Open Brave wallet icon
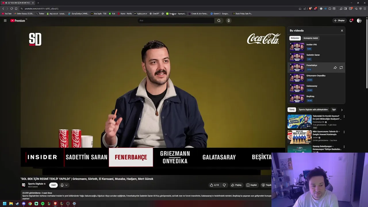This screenshot has width=368, height=207. pyautogui.click(x=351, y=9)
